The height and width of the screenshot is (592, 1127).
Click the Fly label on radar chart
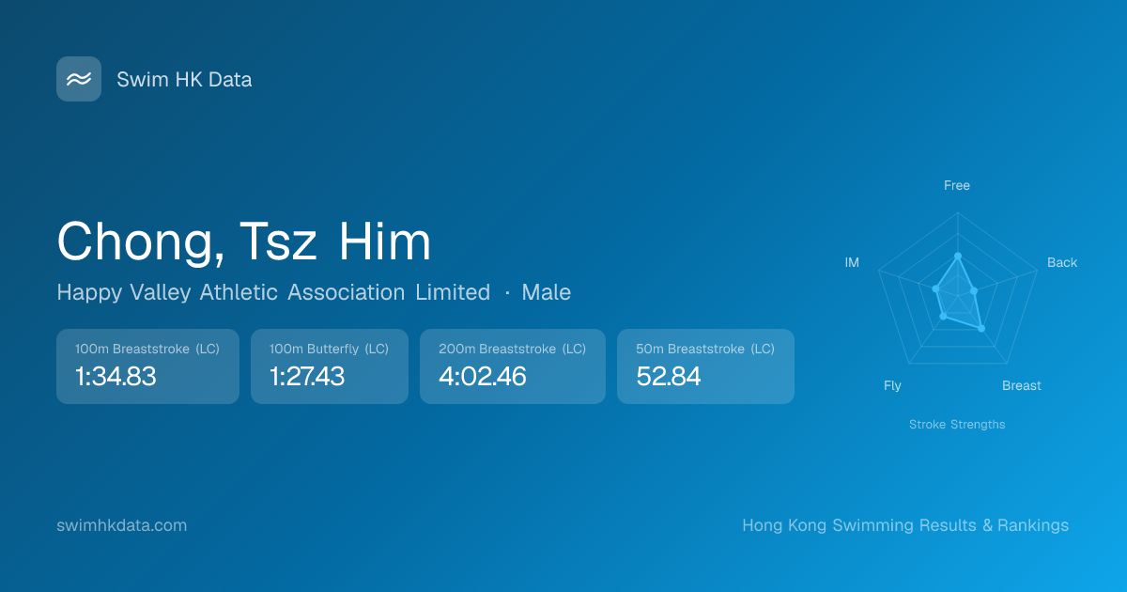coord(892,385)
